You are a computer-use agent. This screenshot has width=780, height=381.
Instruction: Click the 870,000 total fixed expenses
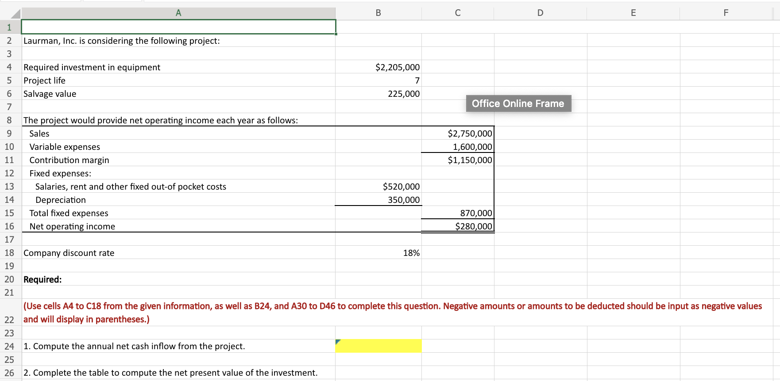click(476, 213)
